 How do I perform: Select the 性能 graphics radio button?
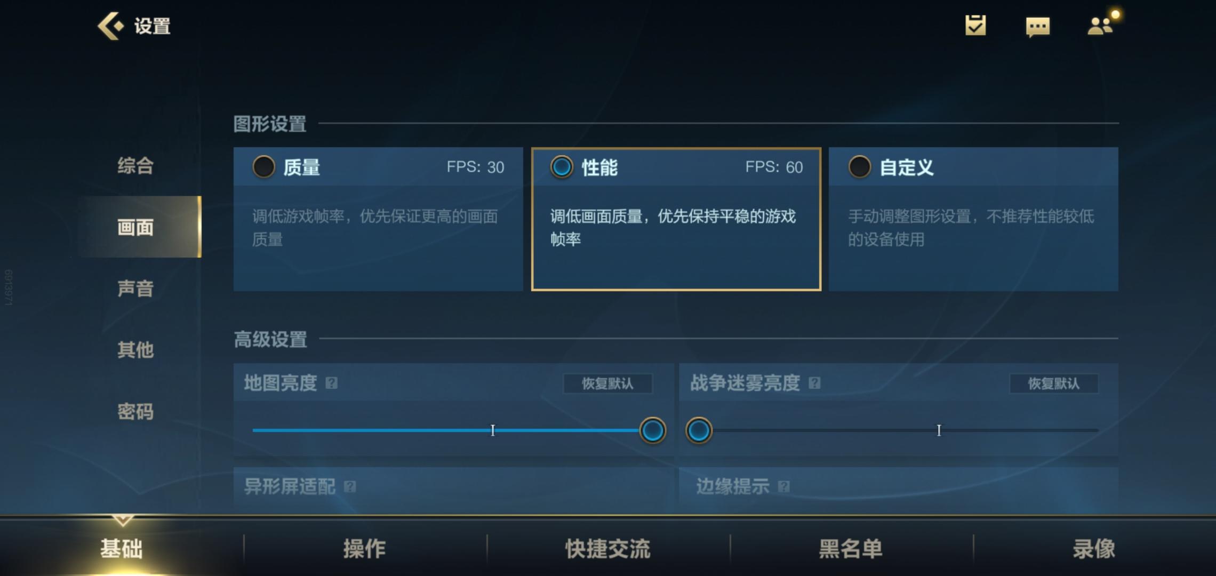pos(562,167)
